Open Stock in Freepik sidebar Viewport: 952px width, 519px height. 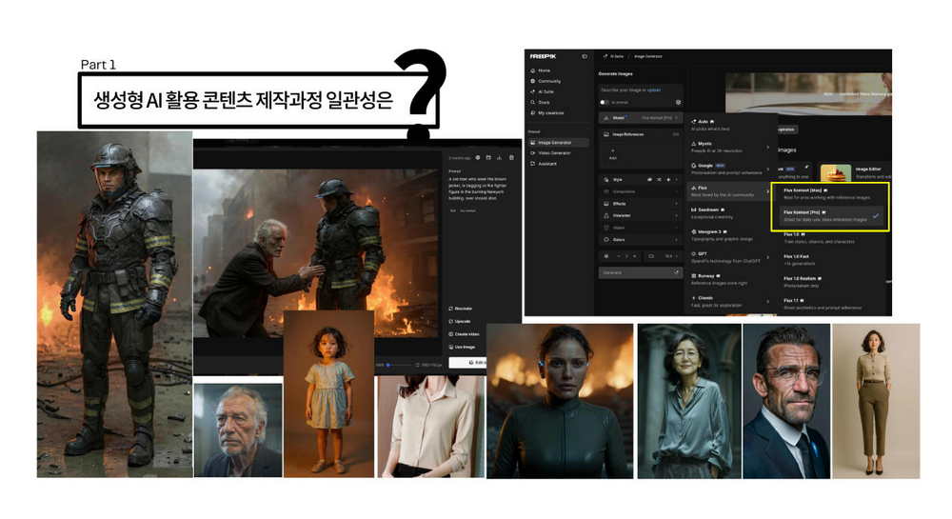(x=541, y=102)
